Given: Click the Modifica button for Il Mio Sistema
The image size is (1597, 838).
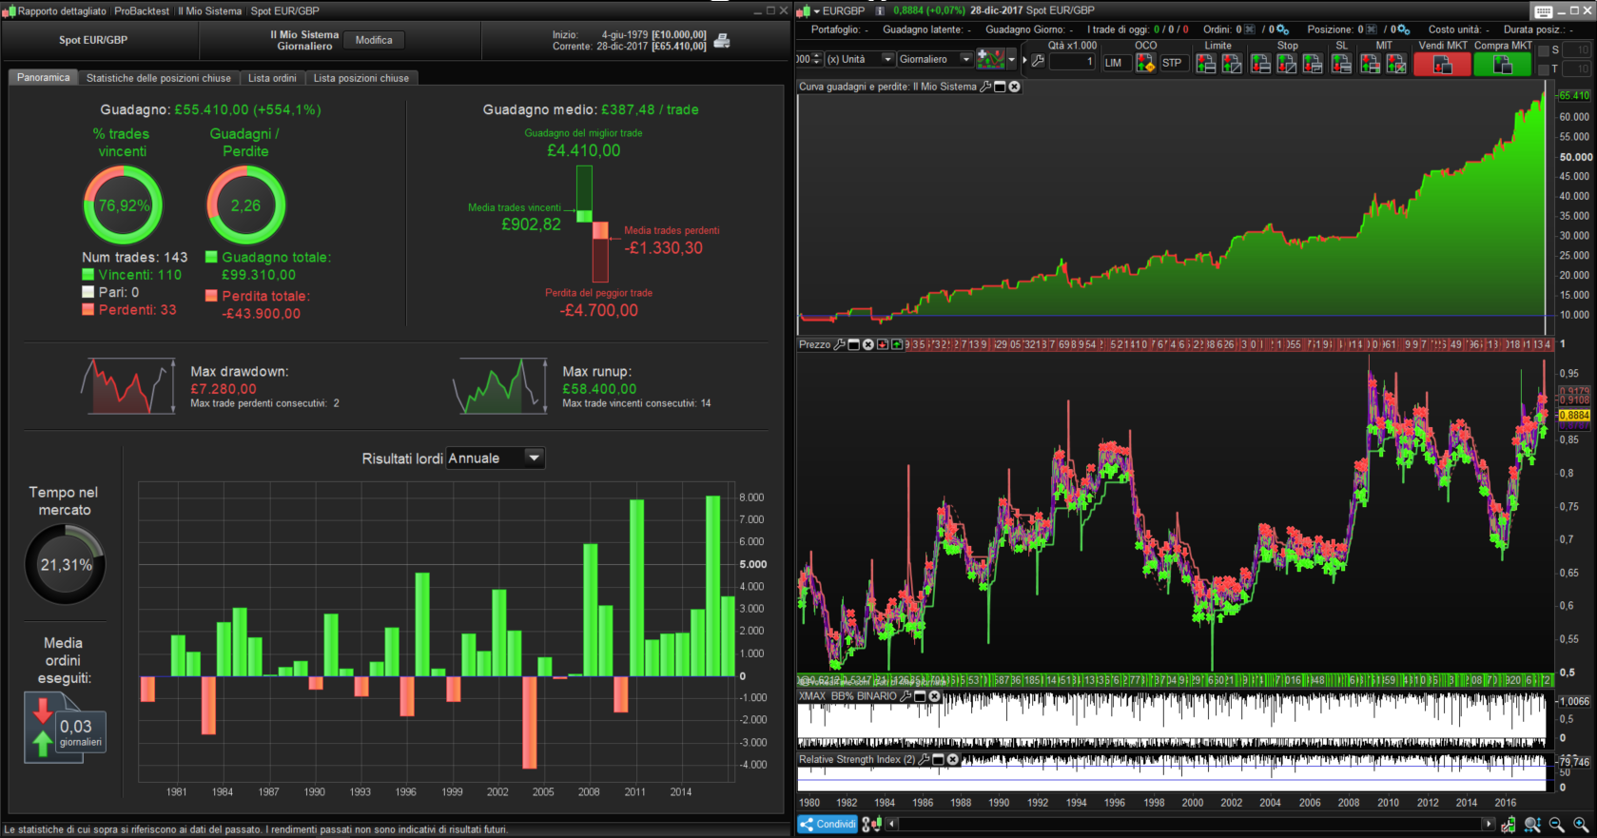Looking at the screenshot, I should pos(374,40).
